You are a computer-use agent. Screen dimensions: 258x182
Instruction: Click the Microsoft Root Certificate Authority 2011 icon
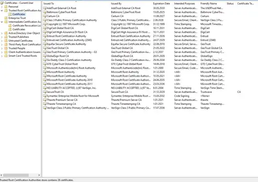point(45,84)
